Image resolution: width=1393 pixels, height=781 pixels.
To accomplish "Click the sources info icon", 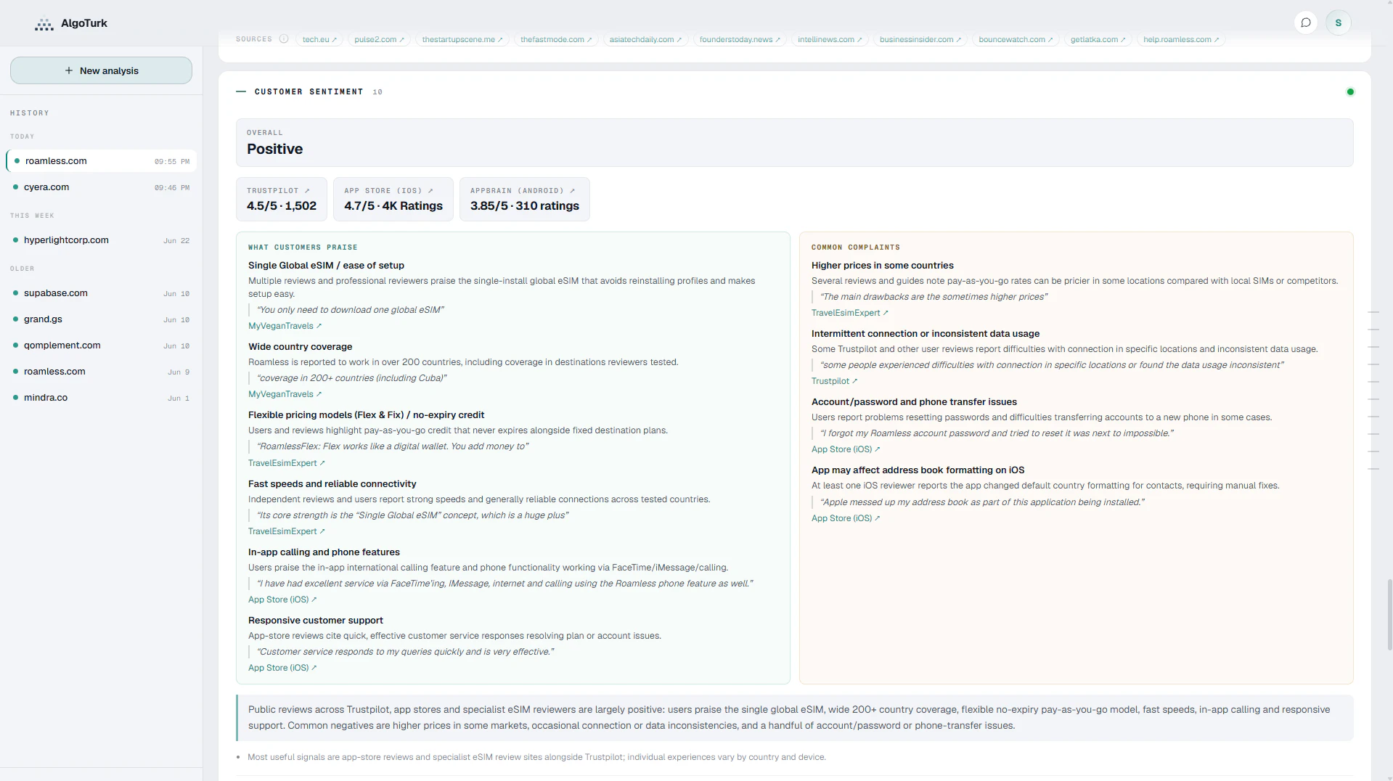I will coord(284,39).
